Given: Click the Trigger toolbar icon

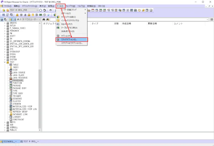Looking at the screenshot, I should [x=116, y=10].
